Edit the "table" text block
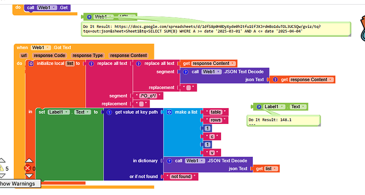 216,112
